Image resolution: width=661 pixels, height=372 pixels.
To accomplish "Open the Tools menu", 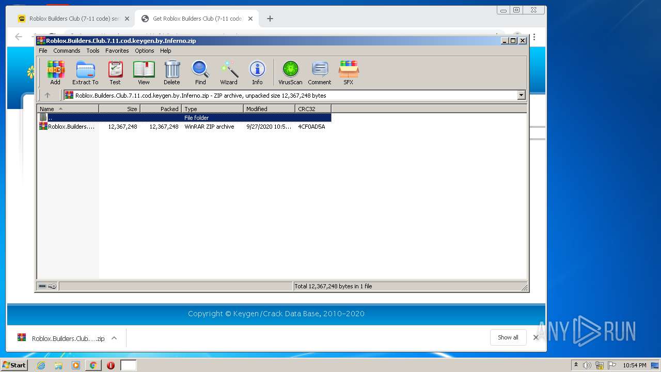I will [93, 51].
